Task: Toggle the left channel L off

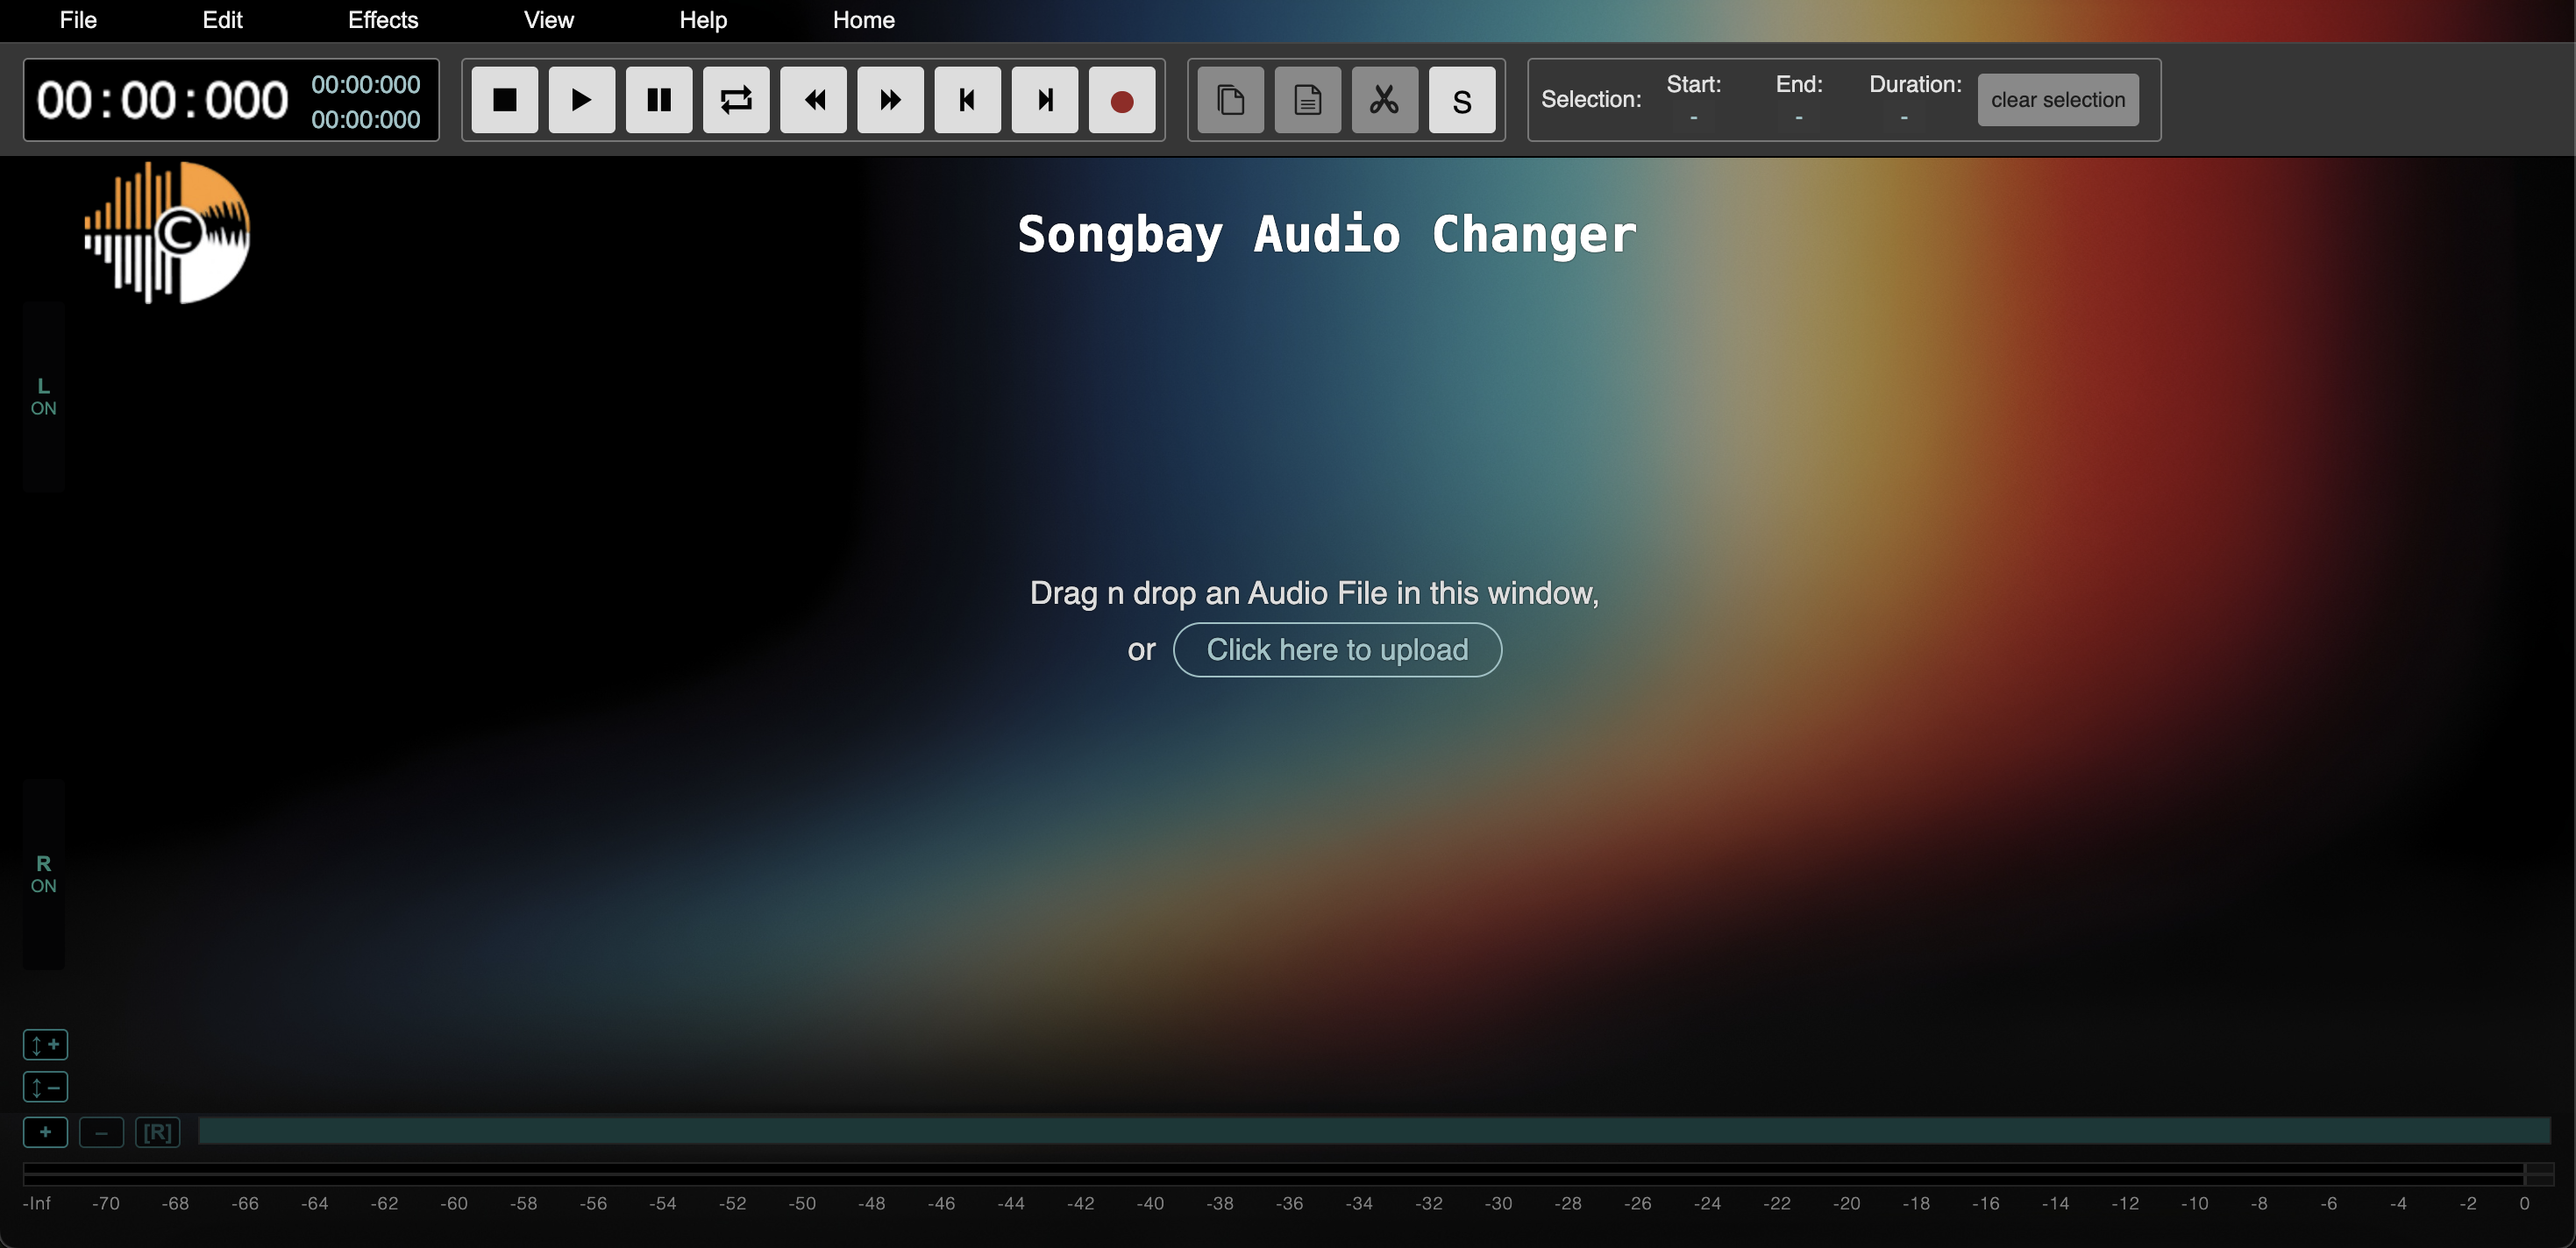Action: click(x=43, y=394)
